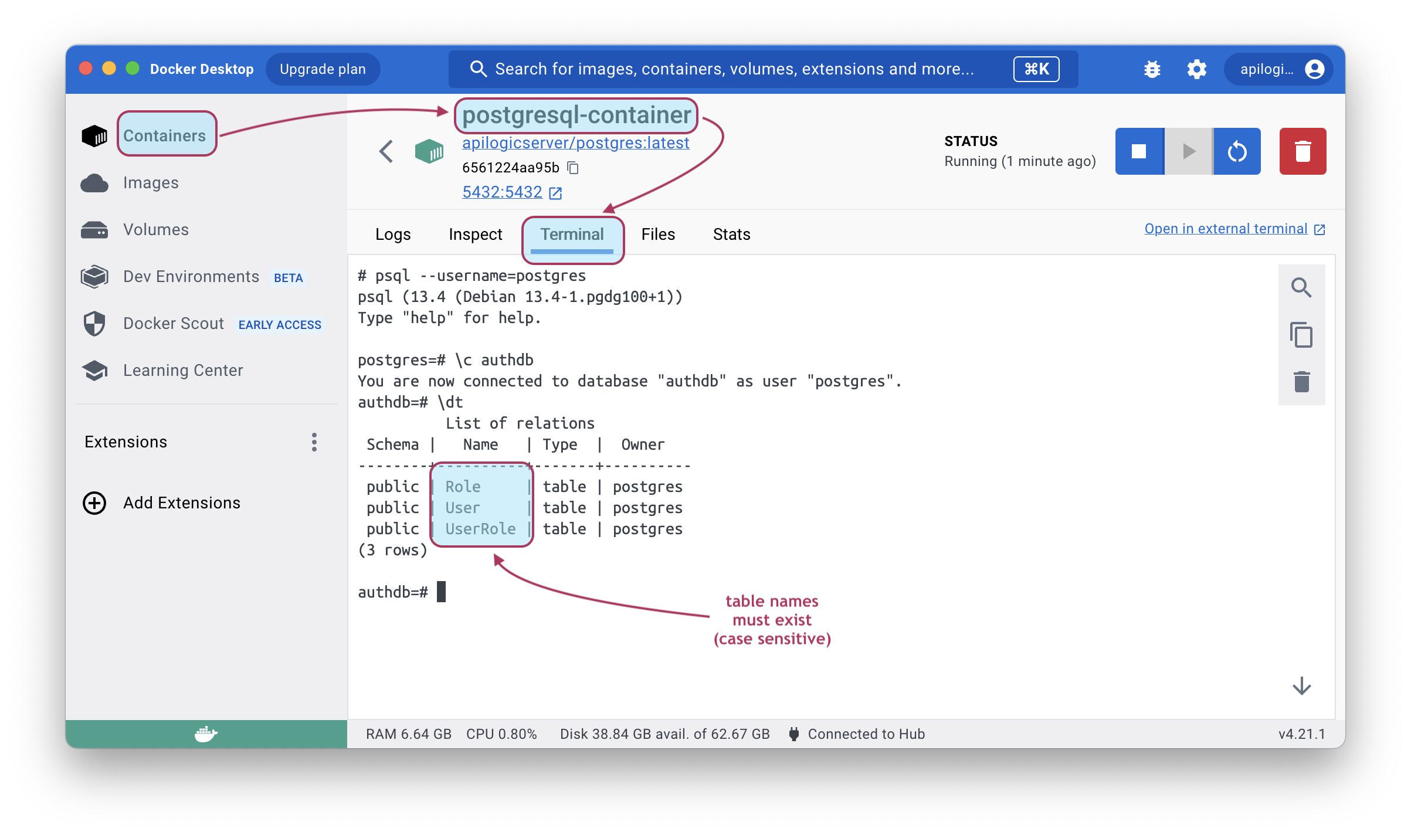Delete the container using the red trash button

1303,151
